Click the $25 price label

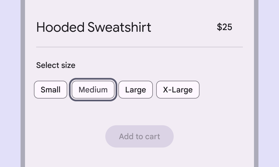pyautogui.click(x=225, y=27)
